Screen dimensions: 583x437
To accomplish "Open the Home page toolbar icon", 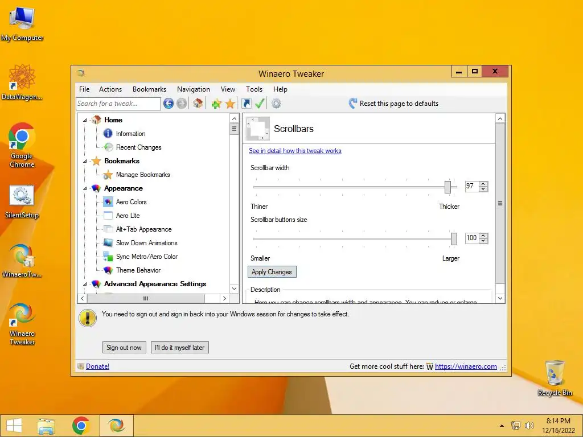I will click(x=198, y=104).
